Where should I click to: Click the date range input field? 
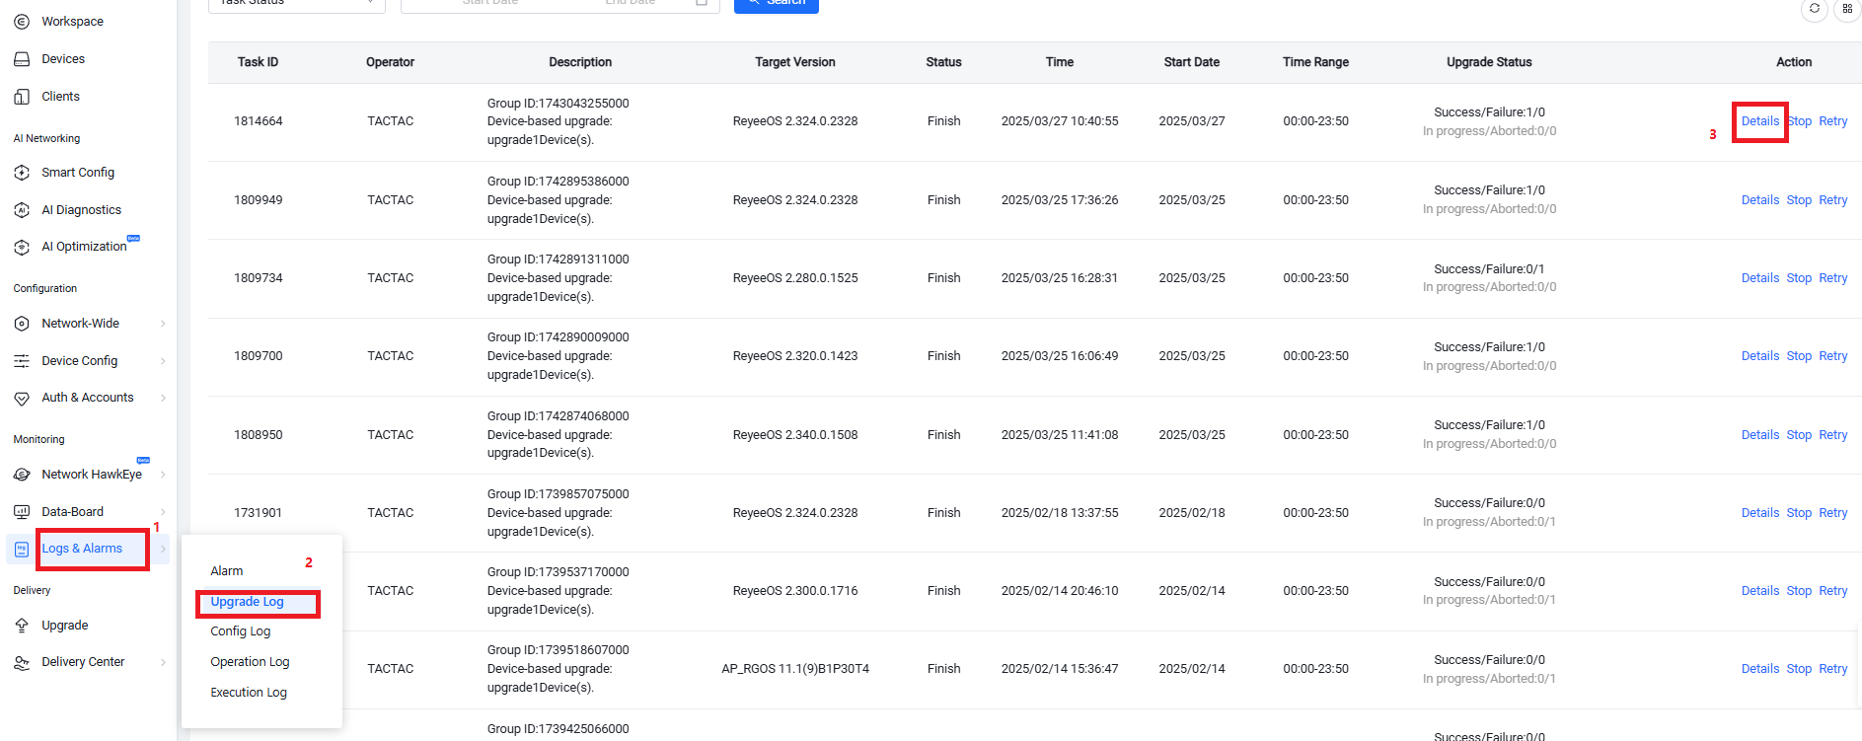coord(560,4)
